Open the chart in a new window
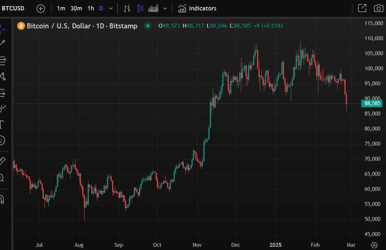The image size is (386, 250). (x=362, y=8)
